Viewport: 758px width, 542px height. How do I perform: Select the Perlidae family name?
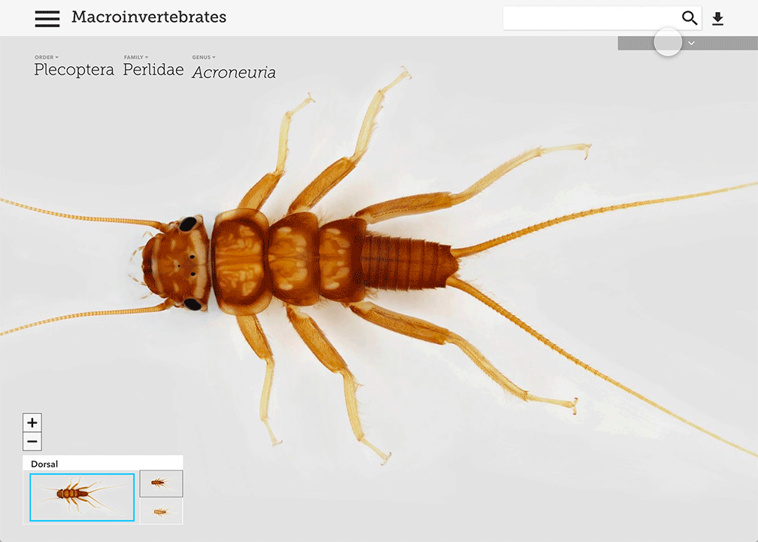point(153,70)
